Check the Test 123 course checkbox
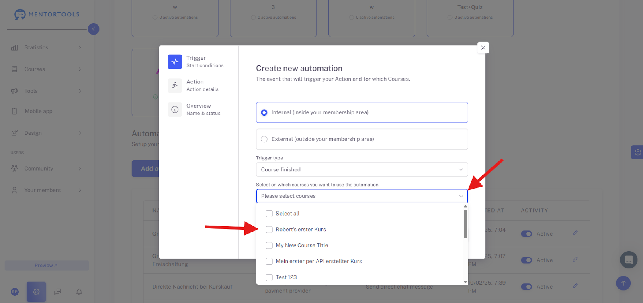The width and height of the screenshot is (643, 303). pos(269,277)
